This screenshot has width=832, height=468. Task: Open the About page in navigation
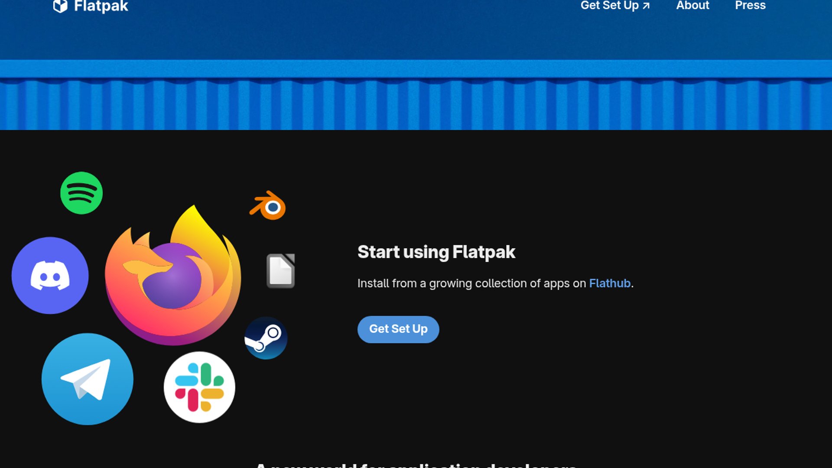click(692, 6)
